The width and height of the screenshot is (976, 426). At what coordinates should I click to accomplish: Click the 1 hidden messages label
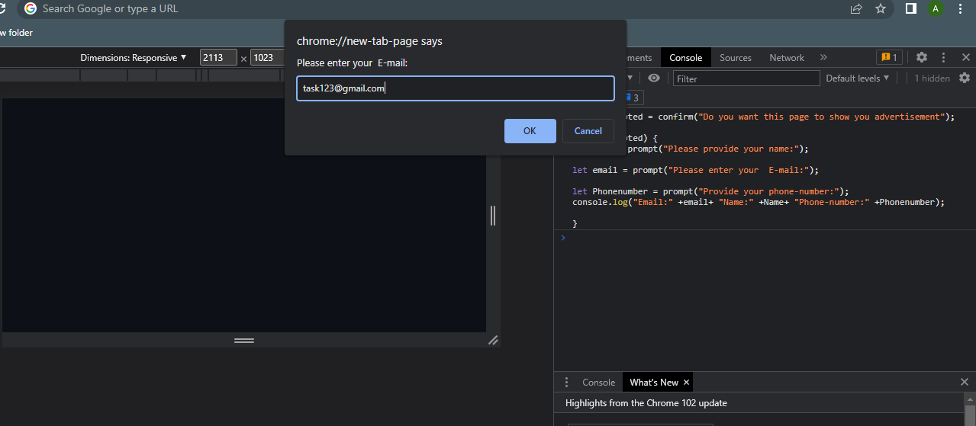point(933,78)
